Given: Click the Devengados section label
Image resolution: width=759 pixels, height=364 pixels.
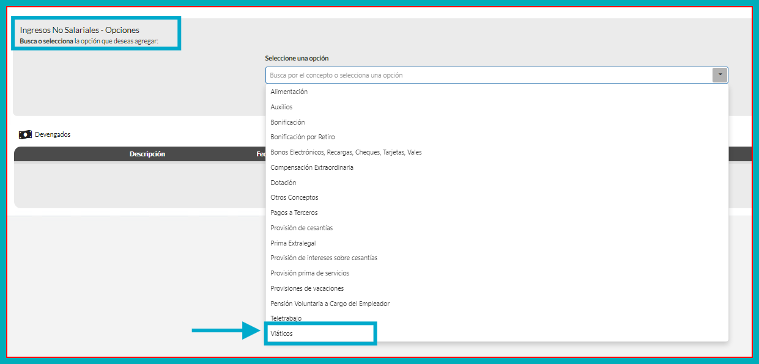Looking at the screenshot, I should coord(53,134).
